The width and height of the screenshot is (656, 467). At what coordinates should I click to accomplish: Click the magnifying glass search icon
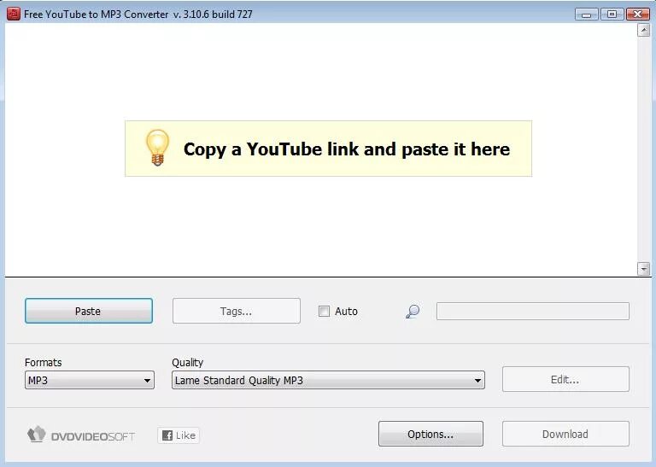click(x=413, y=311)
